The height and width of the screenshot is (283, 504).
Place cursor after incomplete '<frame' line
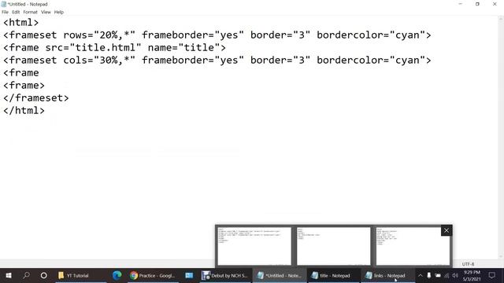coord(39,72)
